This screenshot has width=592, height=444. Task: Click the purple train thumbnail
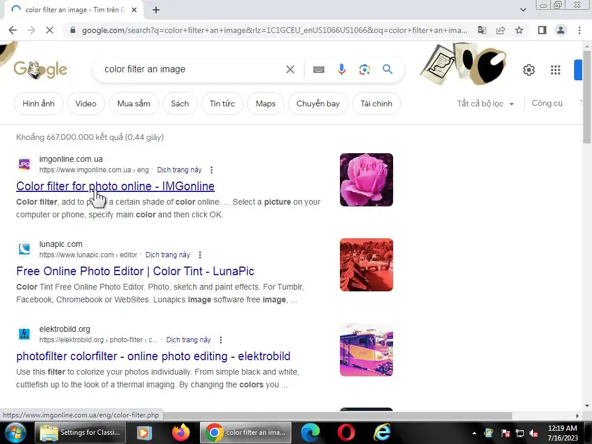(x=366, y=350)
